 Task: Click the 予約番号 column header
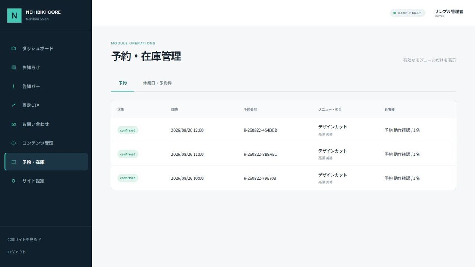point(250,109)
